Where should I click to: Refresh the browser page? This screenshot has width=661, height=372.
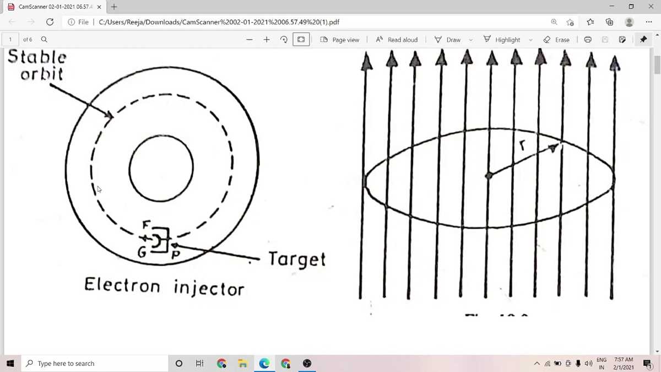50,23
